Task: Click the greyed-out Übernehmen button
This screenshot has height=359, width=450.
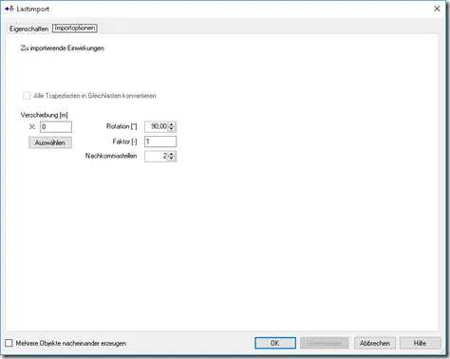Action: (x=325, y=343)
